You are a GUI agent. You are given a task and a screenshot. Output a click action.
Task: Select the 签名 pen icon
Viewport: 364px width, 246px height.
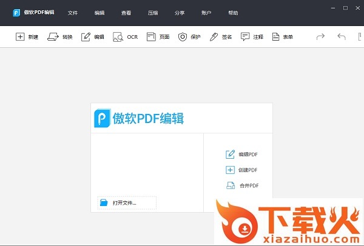[214, 36]
